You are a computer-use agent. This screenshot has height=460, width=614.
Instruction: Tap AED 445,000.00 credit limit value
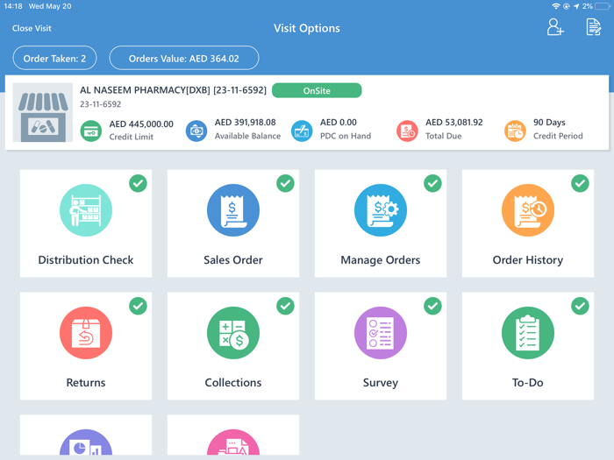point(141,124)
